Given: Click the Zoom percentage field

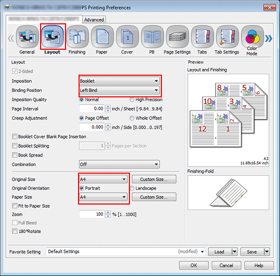Looking at the screenshot, I should click(92, 214).
